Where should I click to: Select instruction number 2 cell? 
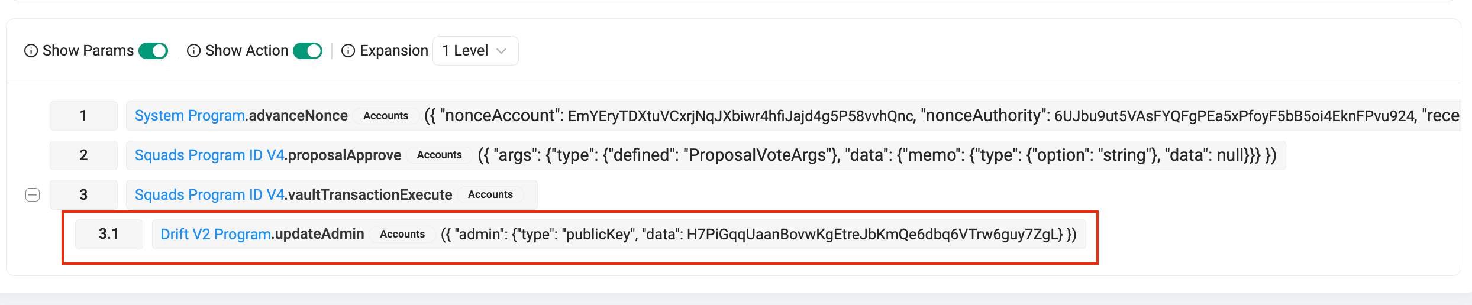coord(83,155)
